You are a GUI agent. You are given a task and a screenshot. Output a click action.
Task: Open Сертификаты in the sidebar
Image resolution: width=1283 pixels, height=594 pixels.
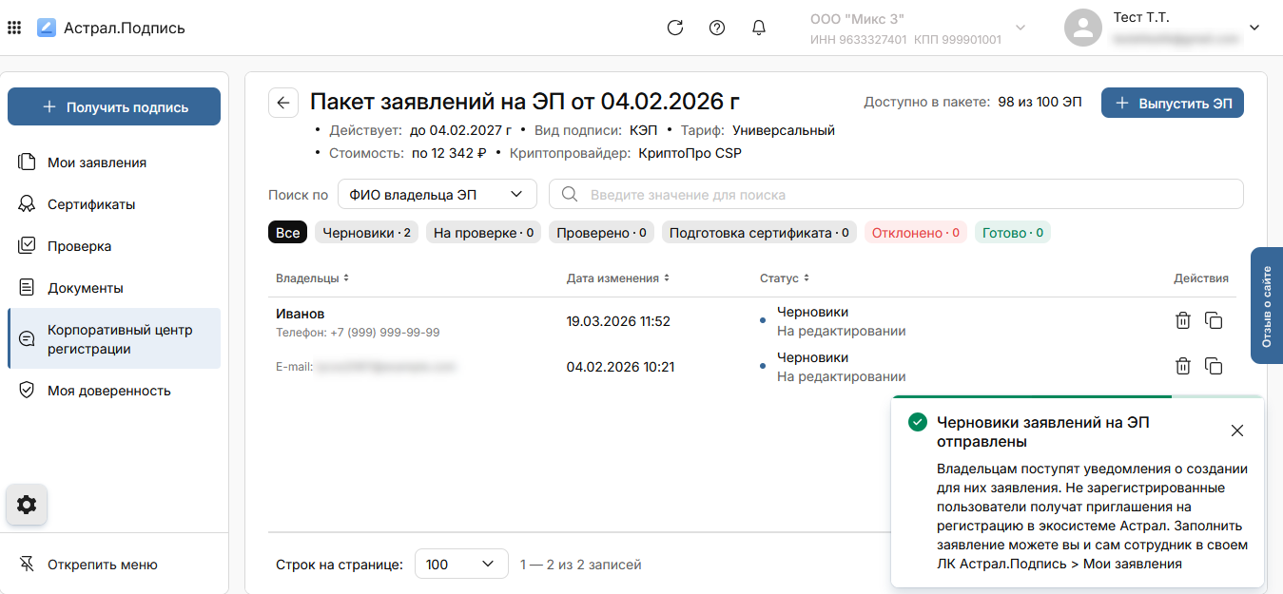[91, 204]
